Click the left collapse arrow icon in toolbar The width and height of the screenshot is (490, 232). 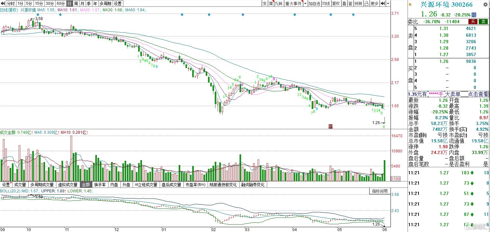(x=3, y=4)
